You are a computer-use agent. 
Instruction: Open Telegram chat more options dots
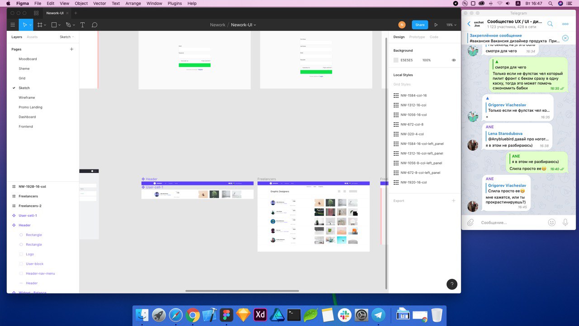click(x=565, y=24)
